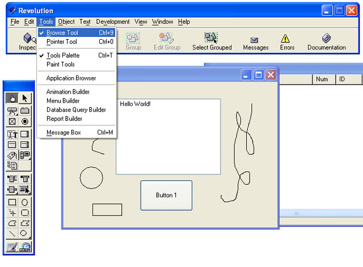Choose Pointer Tool from the Tools menu
This screenshot has height=267, width=363.
tap(77, 41)
